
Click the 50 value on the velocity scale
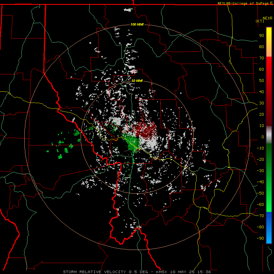coord(262,81)
